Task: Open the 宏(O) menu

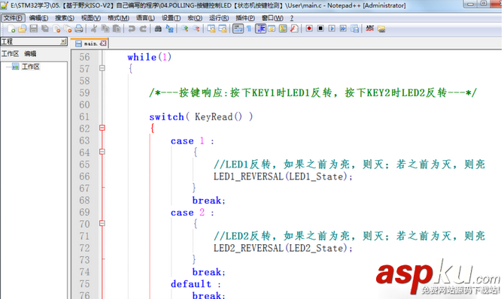Action: (x=195, y=18)
